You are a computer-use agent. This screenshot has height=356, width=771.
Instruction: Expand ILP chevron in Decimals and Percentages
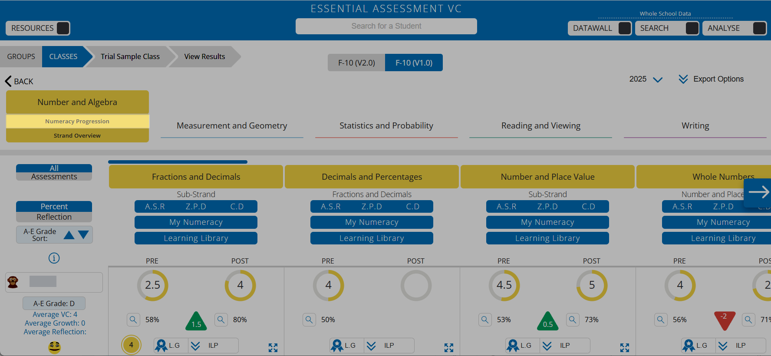(371, 346)
